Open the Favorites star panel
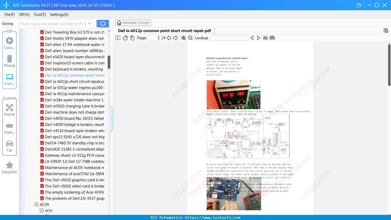391x220 pixels. pos(9,168)
